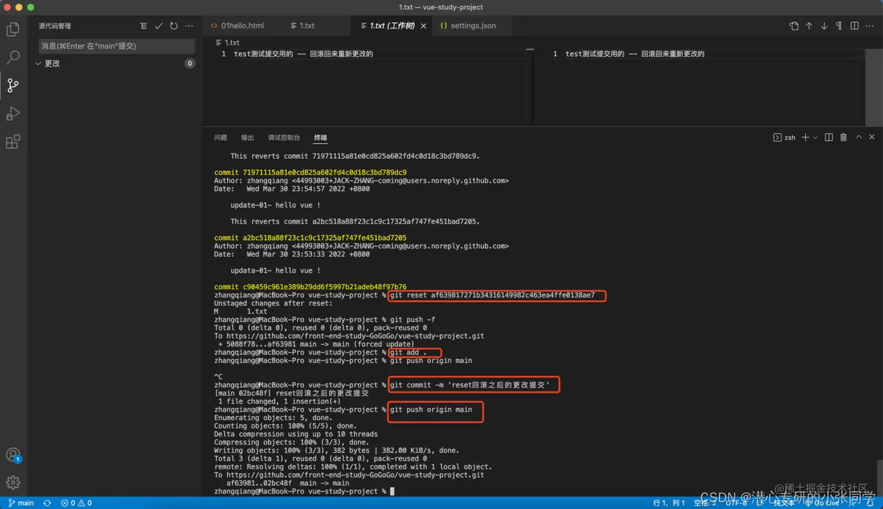Open the 调试控制台 panel tab
This screenshot has width=883, height=509.
click(284, 138)
